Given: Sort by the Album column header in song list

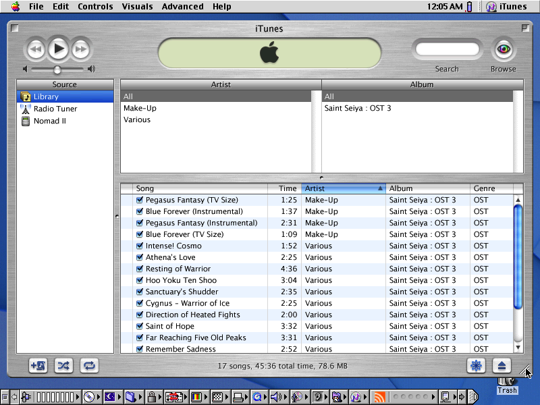Looking at the screenshot, I should click(x=428, y=188).
